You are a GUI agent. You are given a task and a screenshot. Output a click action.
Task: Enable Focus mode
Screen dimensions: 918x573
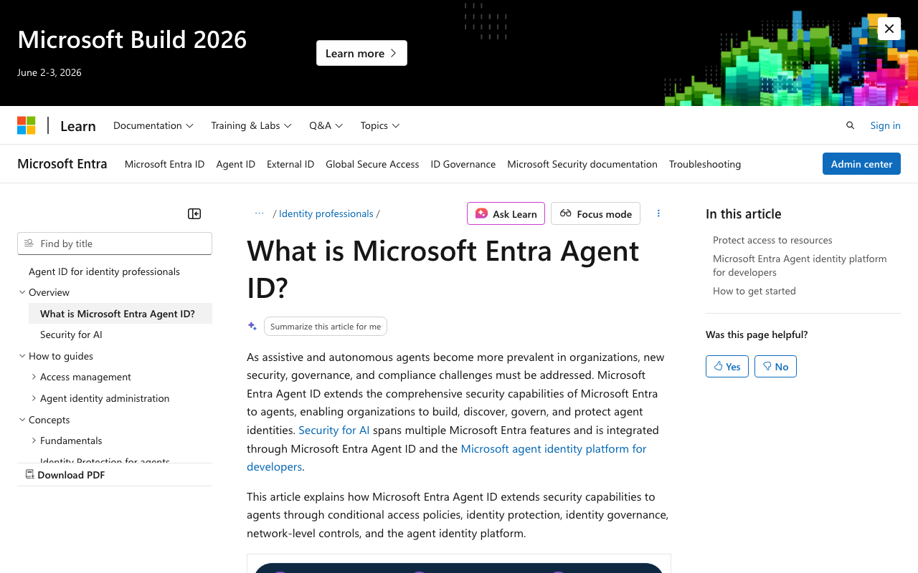coord(595,213)
